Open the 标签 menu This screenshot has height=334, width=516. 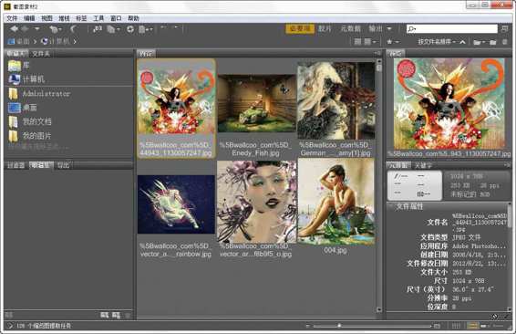(81, 18)
